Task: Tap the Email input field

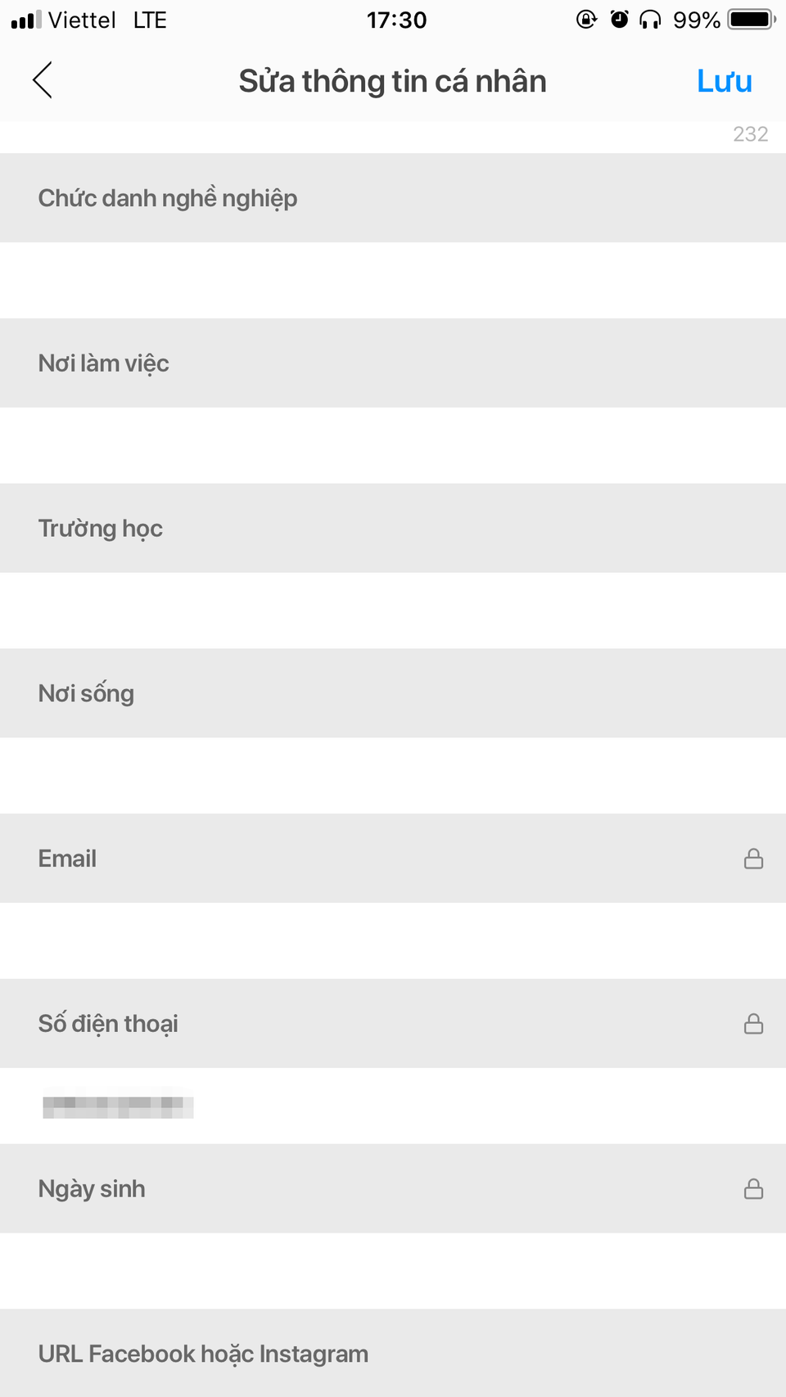Action: coord(393,941)
